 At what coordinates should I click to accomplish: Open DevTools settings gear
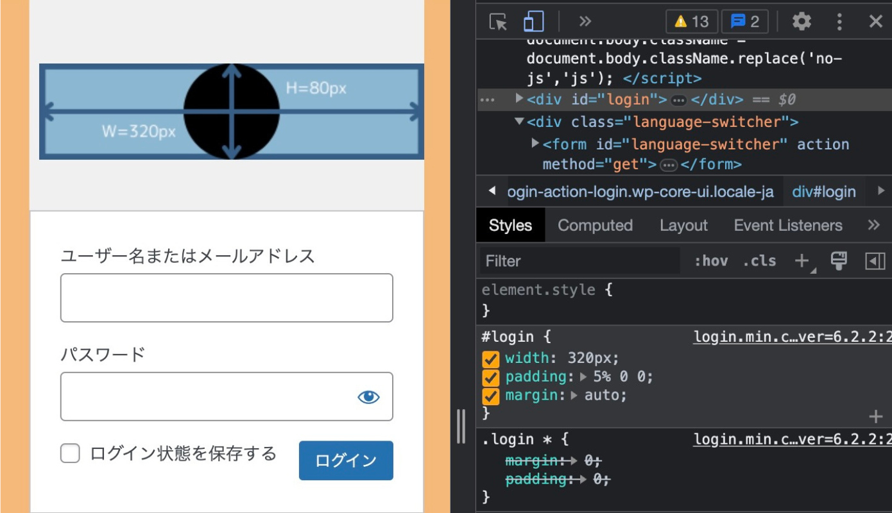802,22
